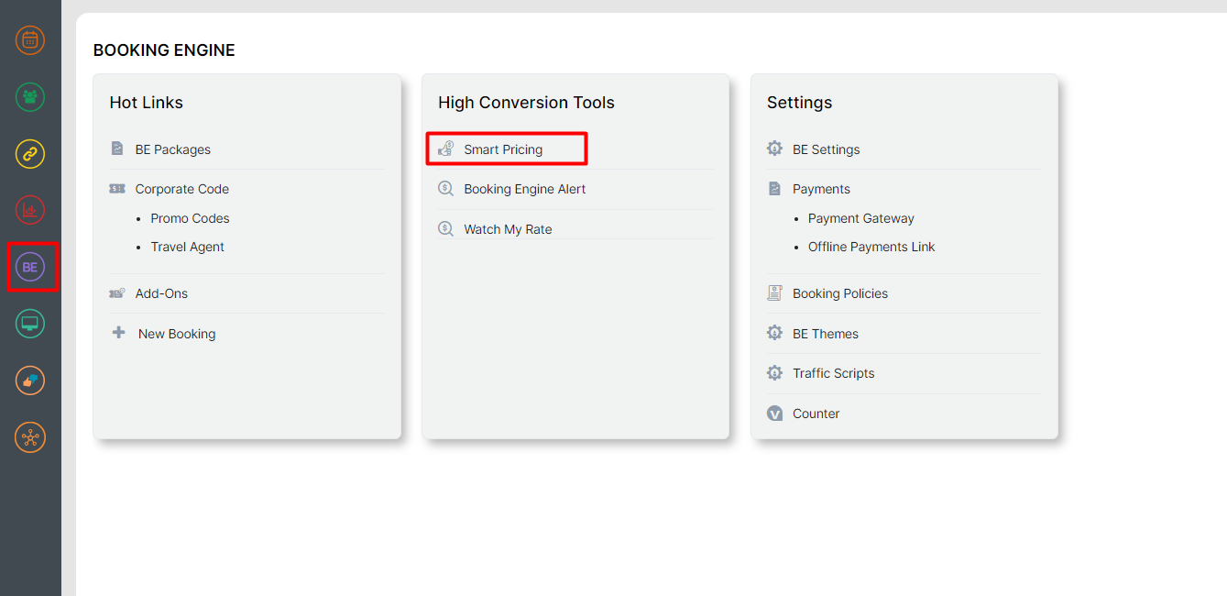This screenshot has width=1227, height=596.
Task: Open Booking Engine Alert
Action: point(524,189)
